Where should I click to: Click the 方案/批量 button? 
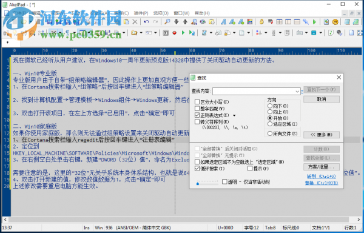[322, 167]
